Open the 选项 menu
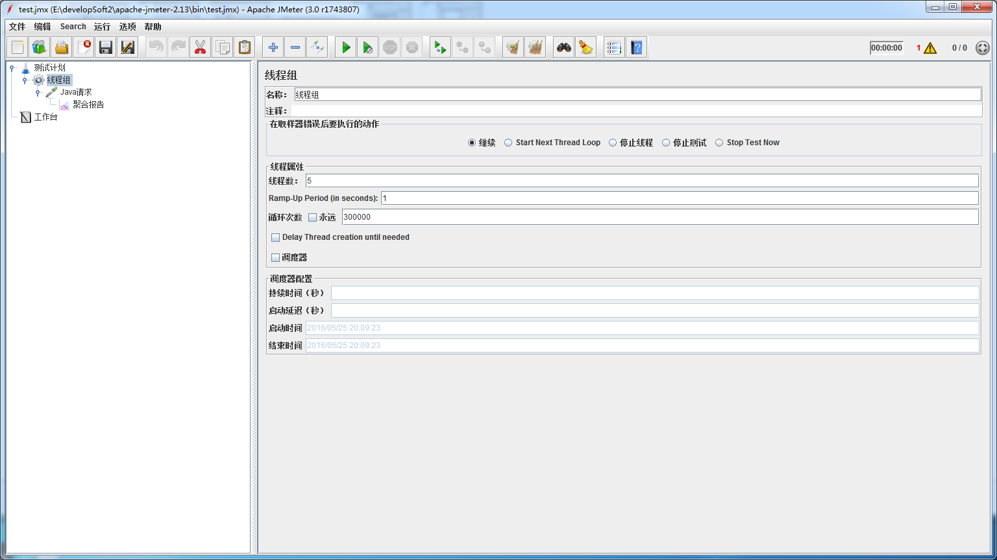This screenshot has height=560, width=997. [128, 27]
